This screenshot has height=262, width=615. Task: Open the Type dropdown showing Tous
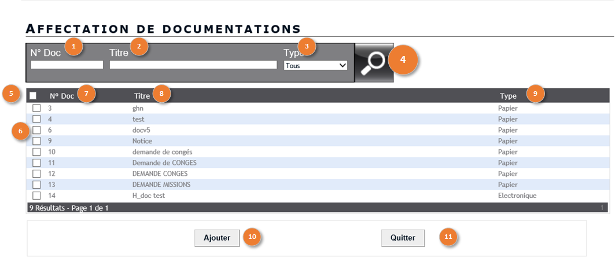pos(315,66)
